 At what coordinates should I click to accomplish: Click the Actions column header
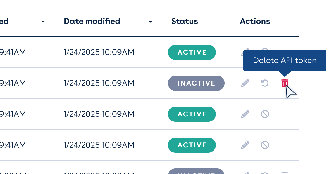255,21
